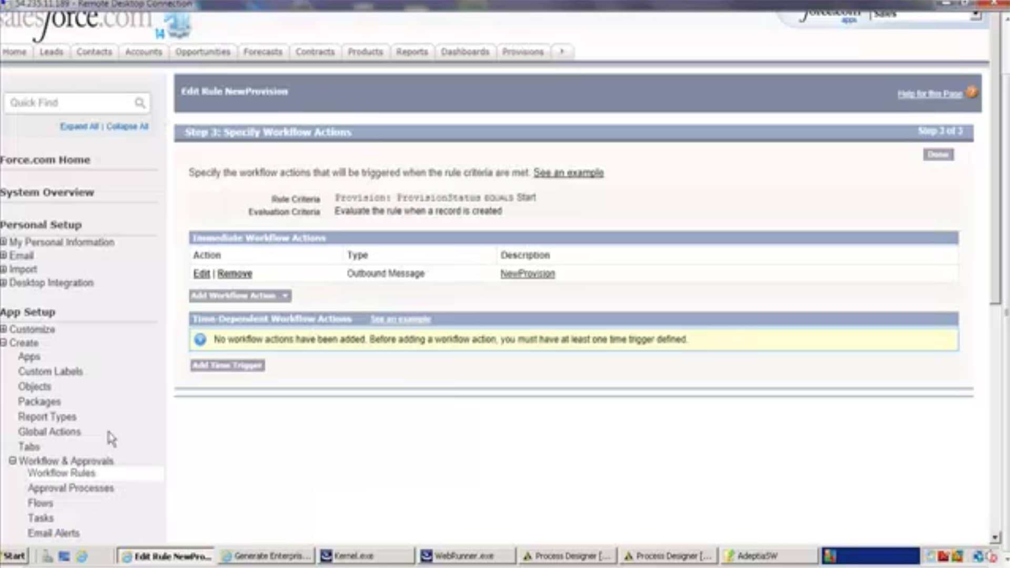Open Internet Explorer from the quick launch bar
Screen dimensions: 1010x568
[82, 556]
